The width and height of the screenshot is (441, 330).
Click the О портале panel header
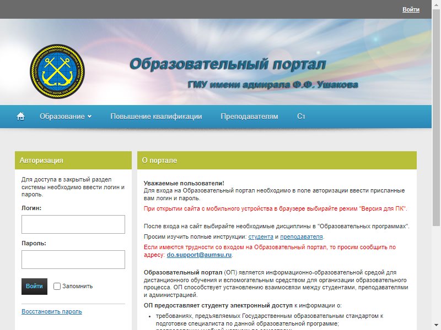click(277, 160)
